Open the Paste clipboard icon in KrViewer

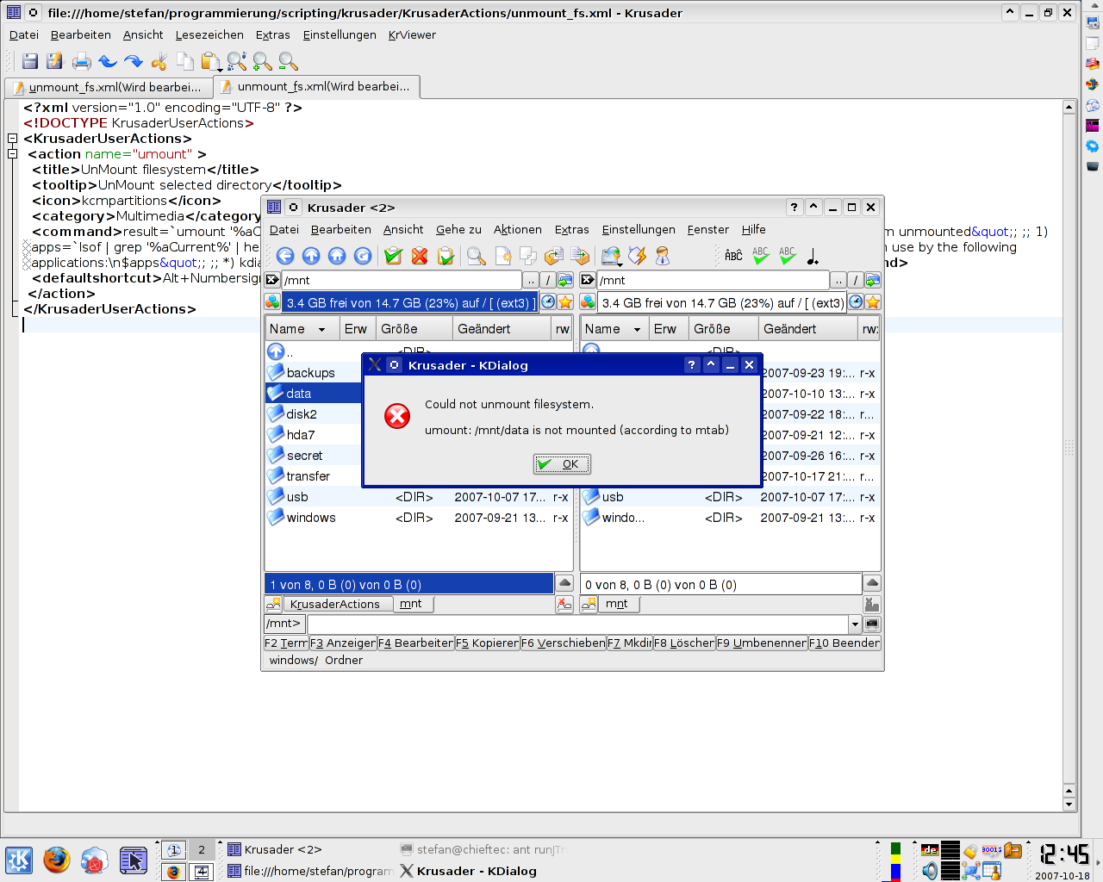[x=211, y=61]
